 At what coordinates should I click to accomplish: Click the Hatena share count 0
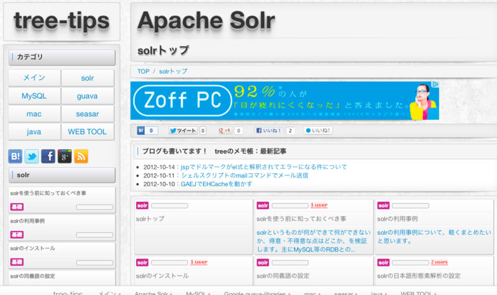[x=152, y=130]
